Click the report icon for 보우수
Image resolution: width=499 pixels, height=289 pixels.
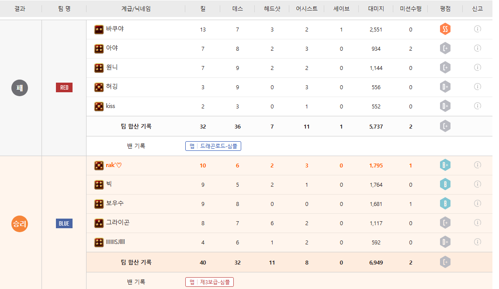(477, 203)
